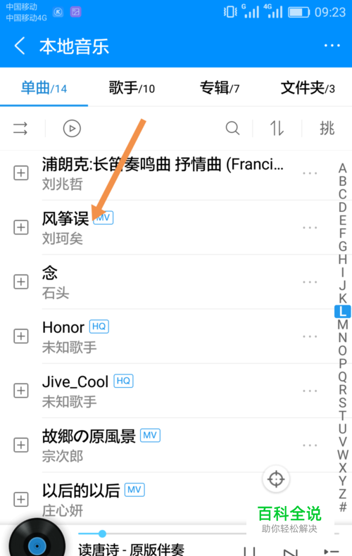Seek using the playback progress bar handle
The width and height of the screenshot is (352, 556).
pos(102,533)
